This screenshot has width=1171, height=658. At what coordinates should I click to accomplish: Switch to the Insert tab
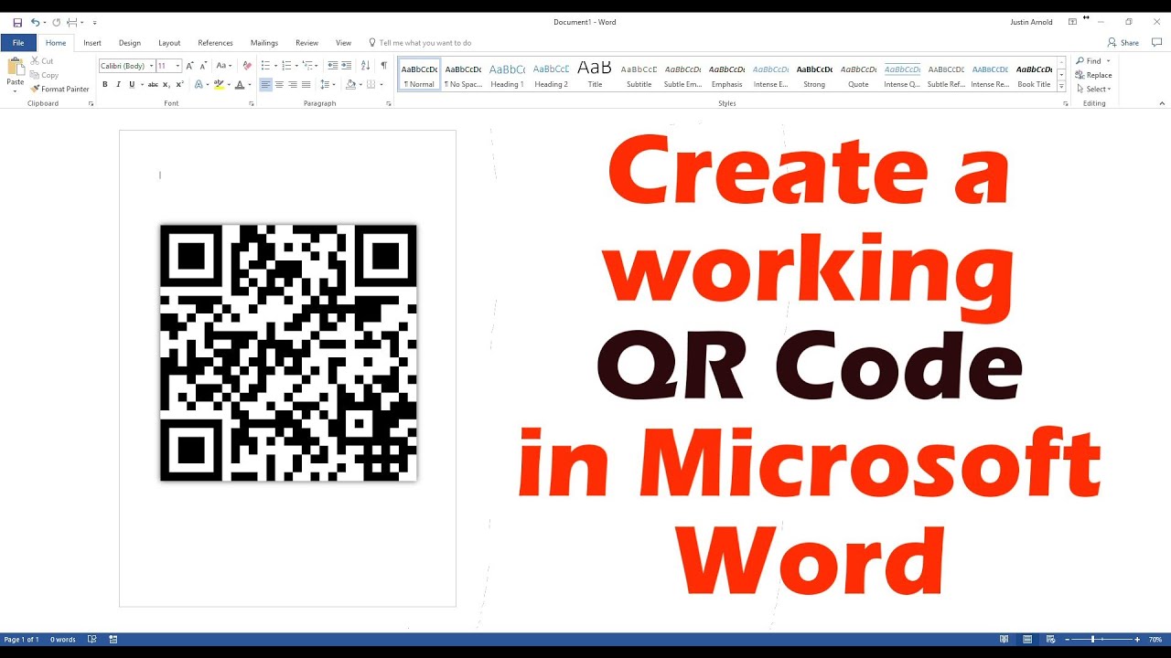click(x=92, y=43)
